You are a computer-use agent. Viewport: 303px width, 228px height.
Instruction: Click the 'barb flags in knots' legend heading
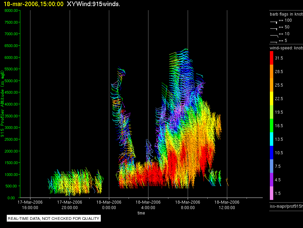tap(286, 14)
